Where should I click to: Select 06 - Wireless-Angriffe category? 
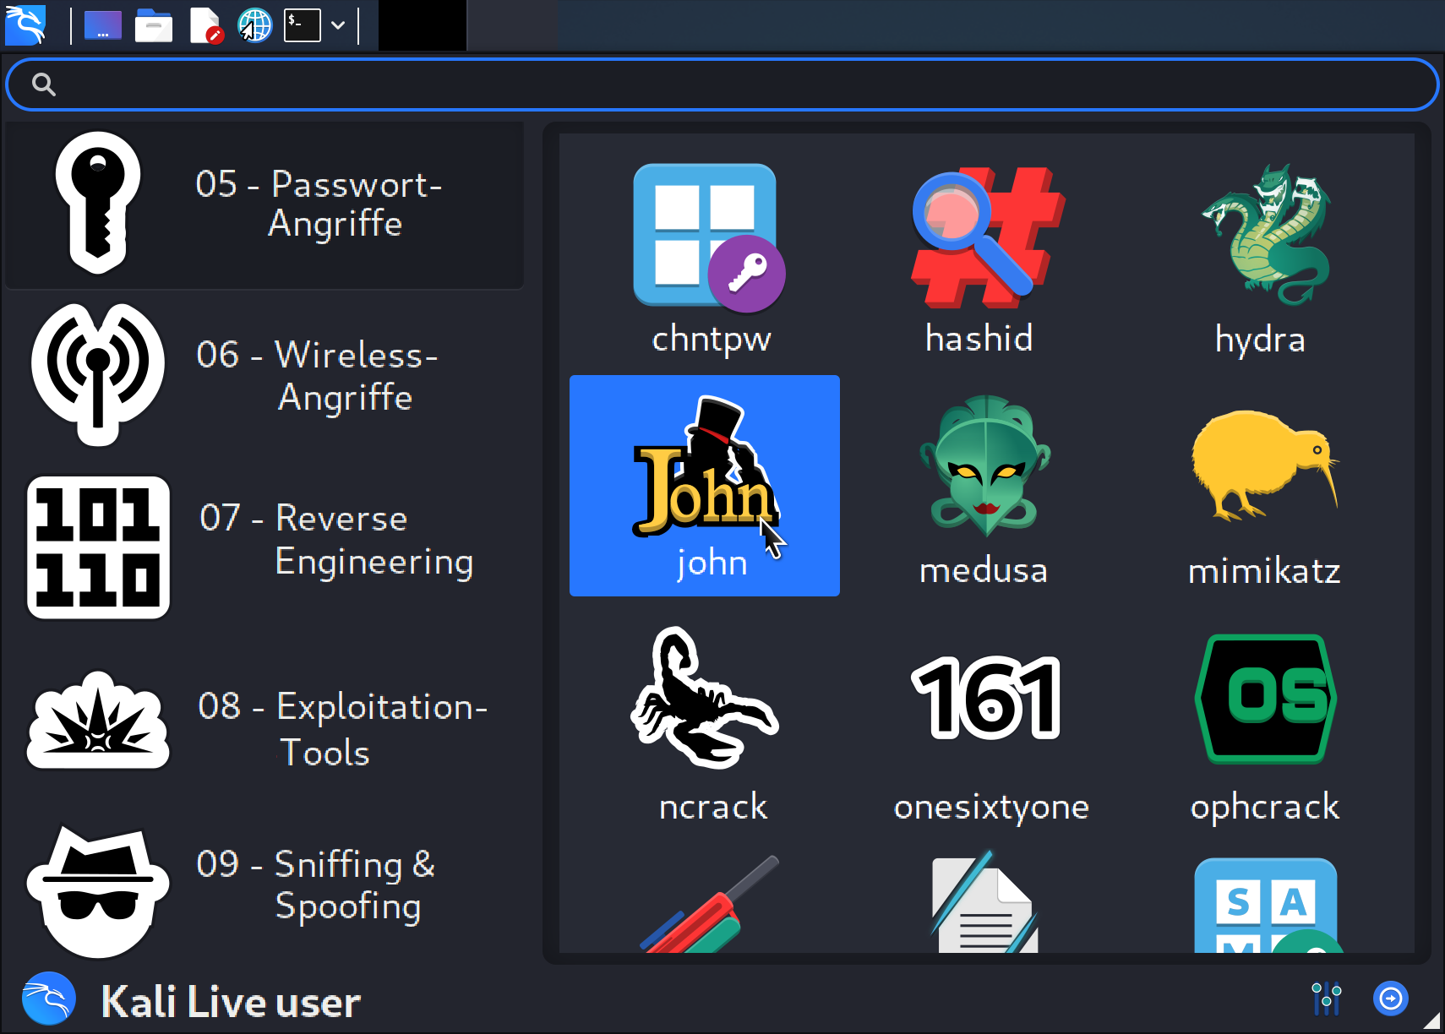click(x=265, y=375)
